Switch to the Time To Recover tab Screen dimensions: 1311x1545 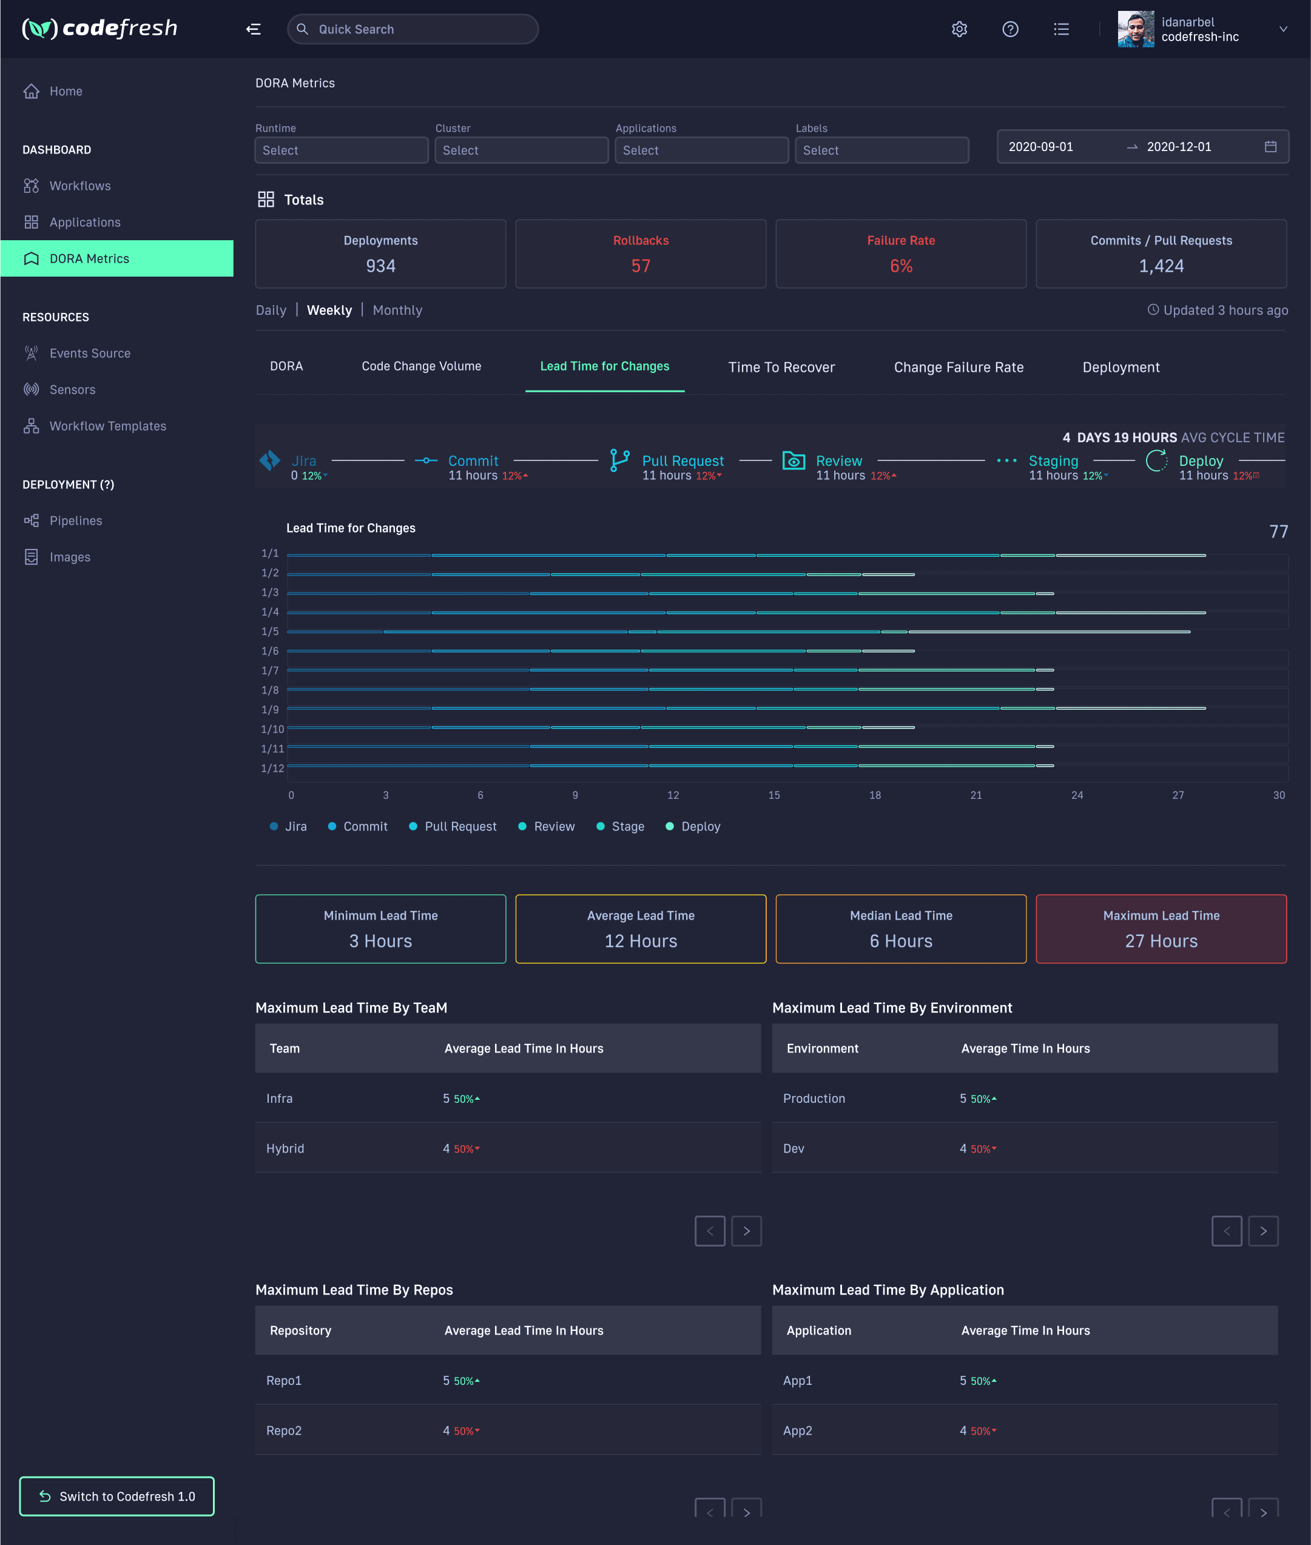(x=781, y=367)
